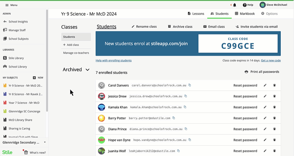This screenshot has height=156, width=294.
Task: Open Year 7 Science - Mr McD subject
Action: 21,103
